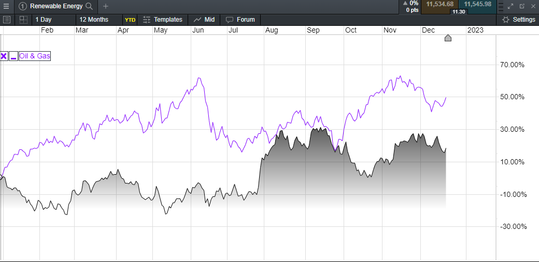Click the 2023 label on time axis
The width and height of the screenshot is (539, 262).
pos(476,30)
